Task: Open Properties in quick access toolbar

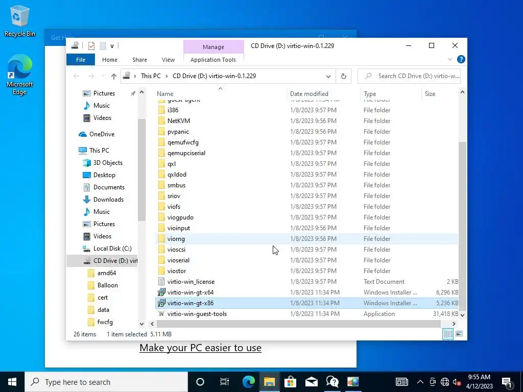Action: [x=91, y=45]
